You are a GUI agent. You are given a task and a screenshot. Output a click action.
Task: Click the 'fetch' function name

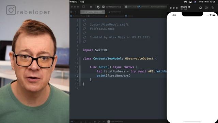tap(103, 67)
